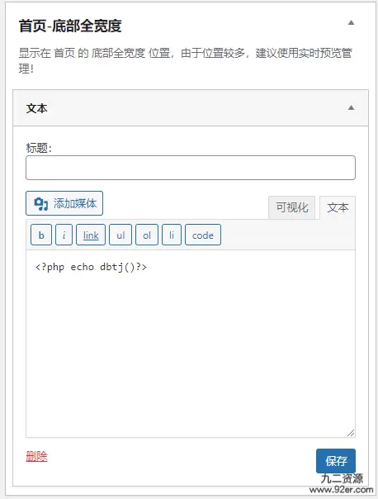
Task: Switch to the 文本 editor tab
Action: click(x=338, y=208)
